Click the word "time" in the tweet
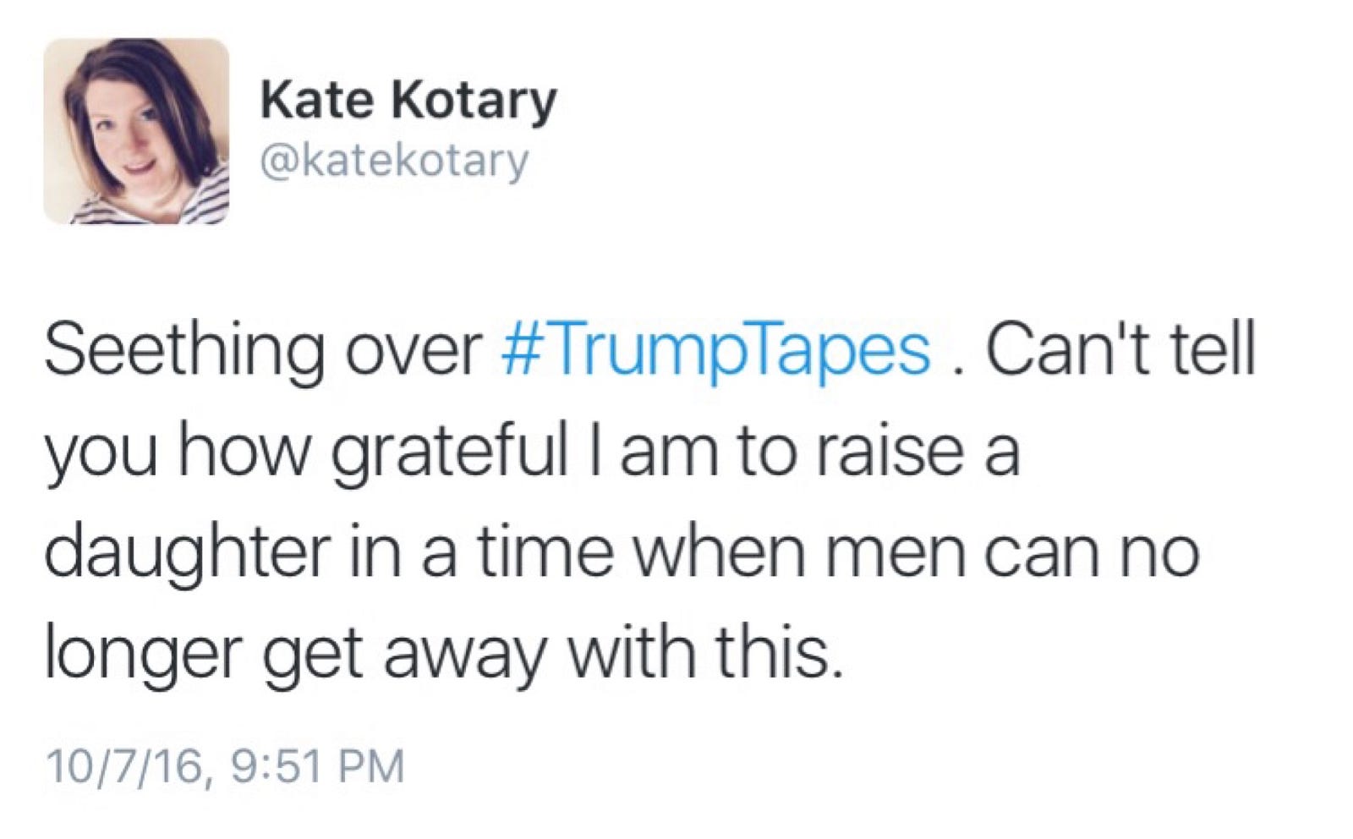The image size is (1353, 839). 544,552
